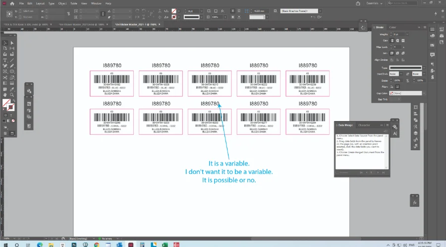This screenshot has width=446, height=247.
Task: Choose Projecting Cap in Stroke panel
Action: click(403, 41)
